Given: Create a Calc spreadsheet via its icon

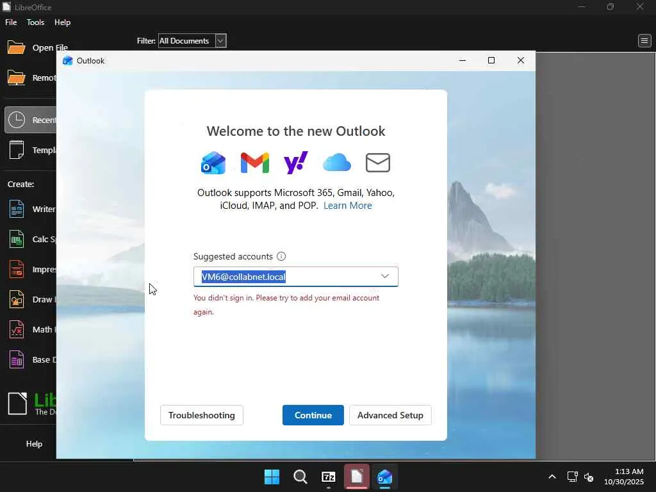Looking at the screenshot, I should [x=16, y=239].
